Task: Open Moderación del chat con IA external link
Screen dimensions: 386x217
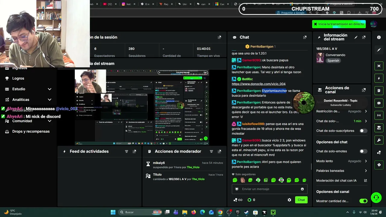Action: tap(365, 181)
